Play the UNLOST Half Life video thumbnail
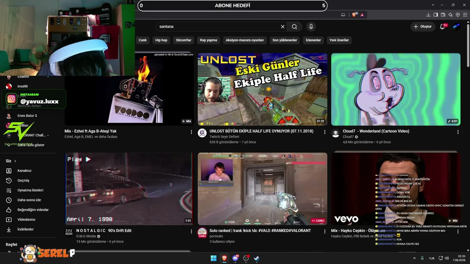Image resolution: width=470 pixels, height=264 pixels. point(263,89)
